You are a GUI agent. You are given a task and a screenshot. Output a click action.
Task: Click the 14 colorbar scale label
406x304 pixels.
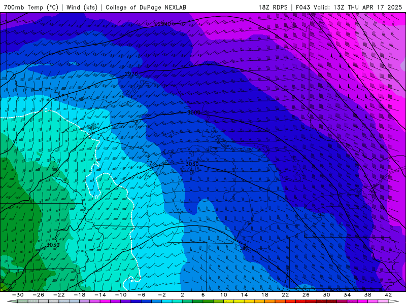pyautogui.click(x=244, y=295)
